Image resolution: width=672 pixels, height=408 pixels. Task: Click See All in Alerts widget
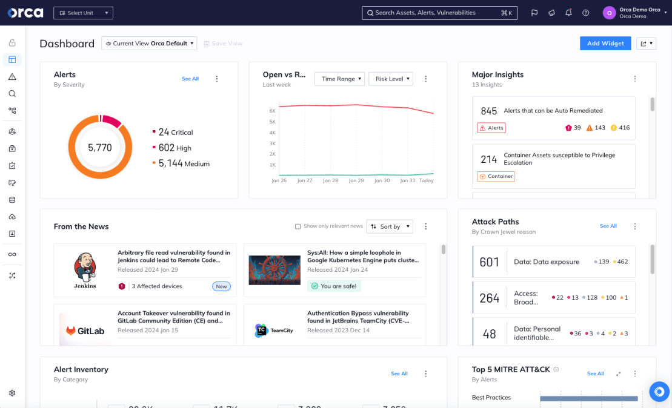[190, 79]
